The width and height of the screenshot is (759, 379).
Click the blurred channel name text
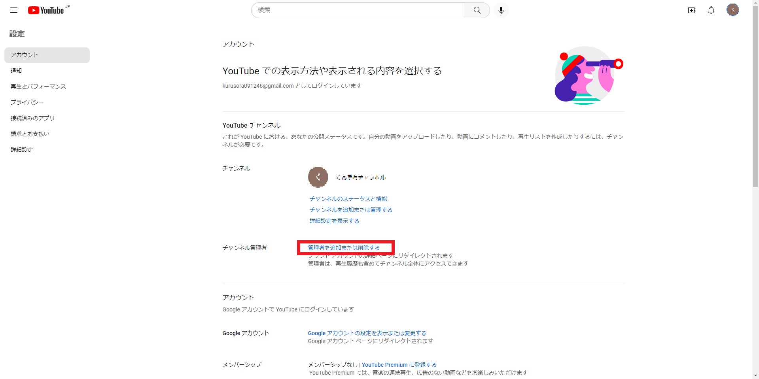coord(361,177)
